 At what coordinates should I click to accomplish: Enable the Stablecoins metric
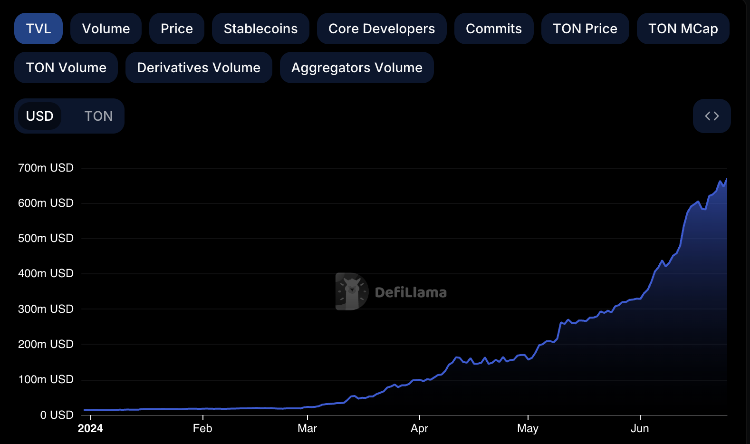point(260,29)
